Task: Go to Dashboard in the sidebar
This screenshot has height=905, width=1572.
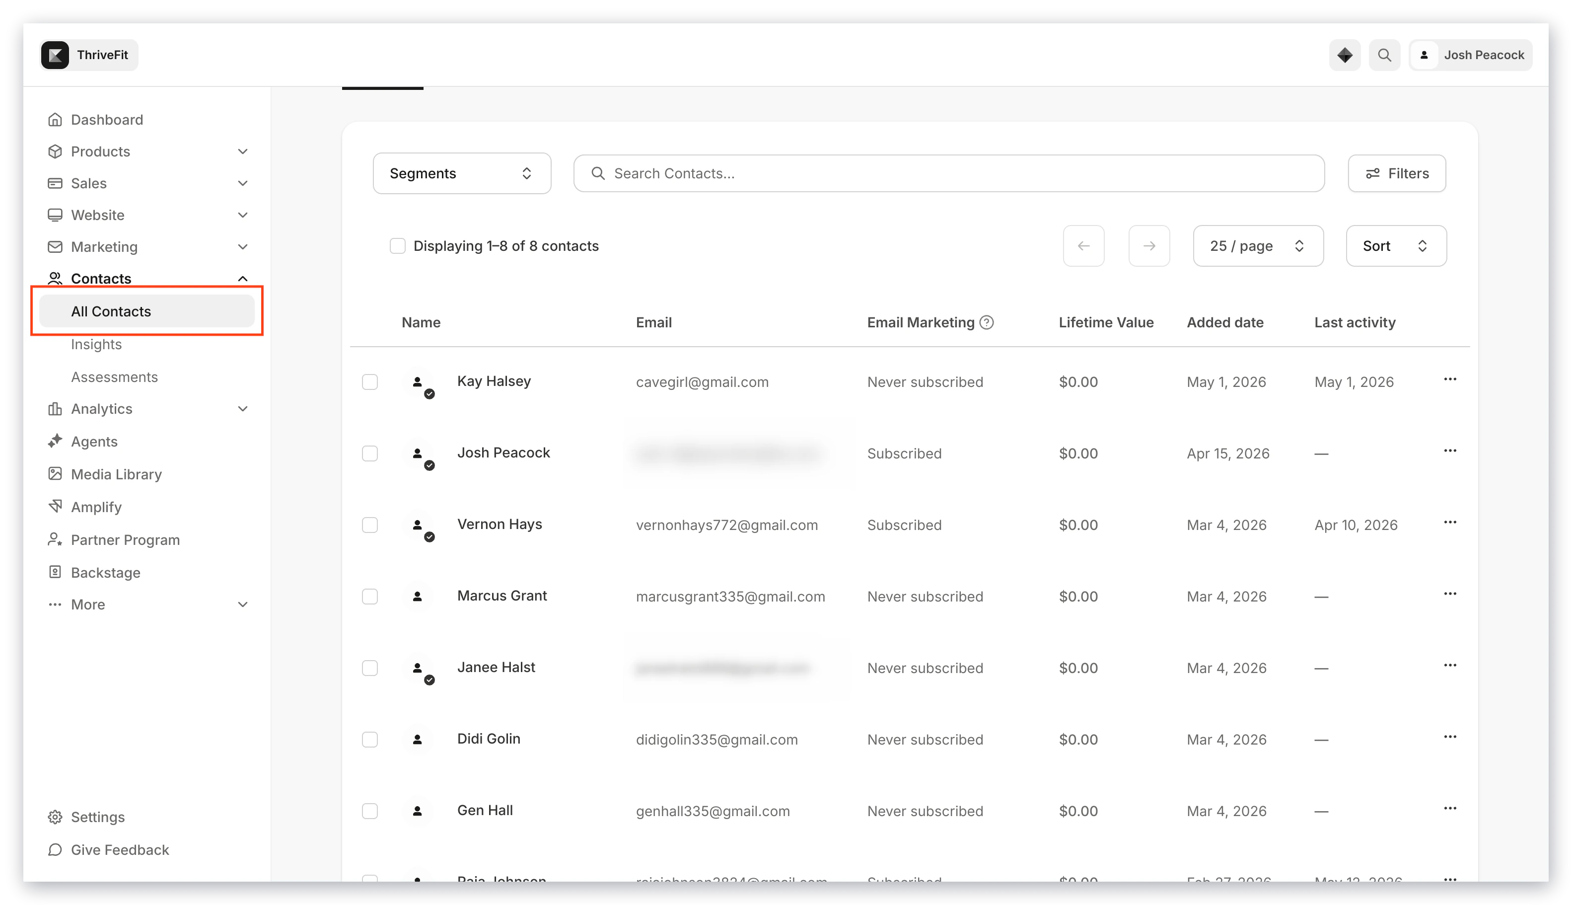Action: [106, 119]
